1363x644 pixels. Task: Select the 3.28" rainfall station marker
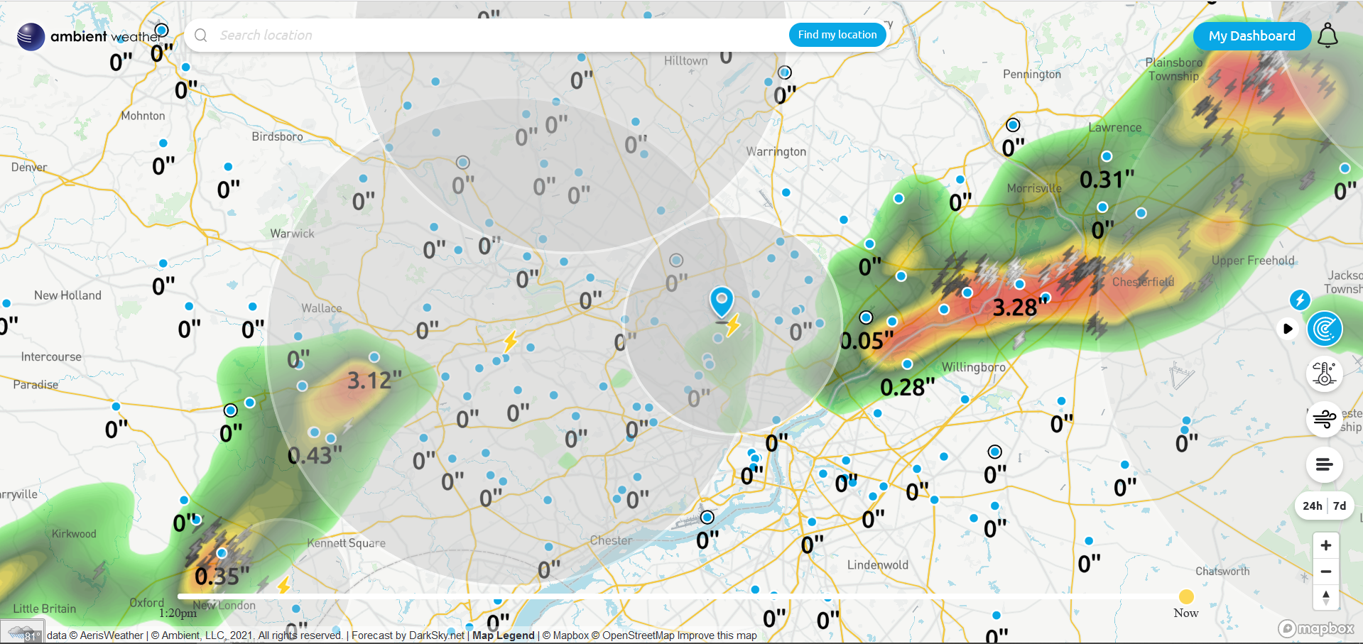point(1020,285)
